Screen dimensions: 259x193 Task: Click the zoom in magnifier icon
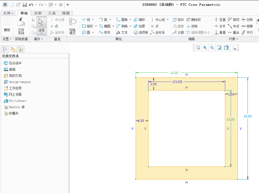click(205, 48)
